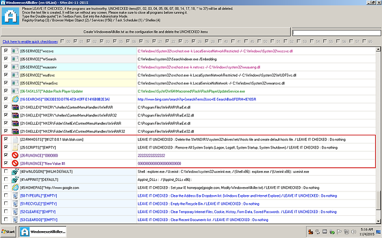This screenshot has height=238, width=382.
Task: Click the list scrollbar up arrow
Action: pos(378,49)
